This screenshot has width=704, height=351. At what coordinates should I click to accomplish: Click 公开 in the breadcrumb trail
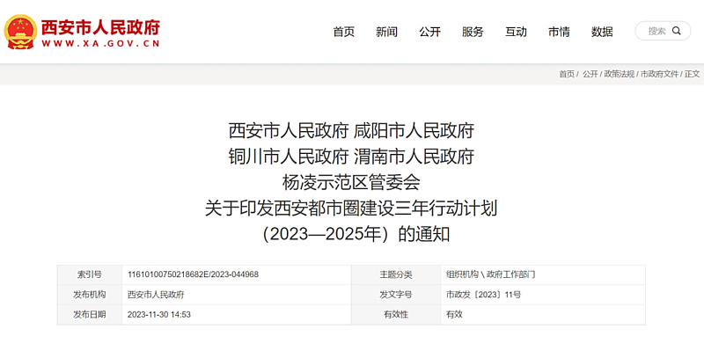tap(590, 75)
